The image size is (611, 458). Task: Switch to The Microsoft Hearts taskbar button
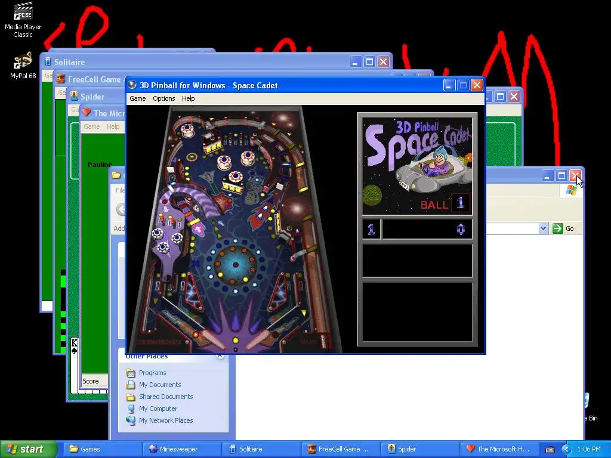(x=499, y=449)
